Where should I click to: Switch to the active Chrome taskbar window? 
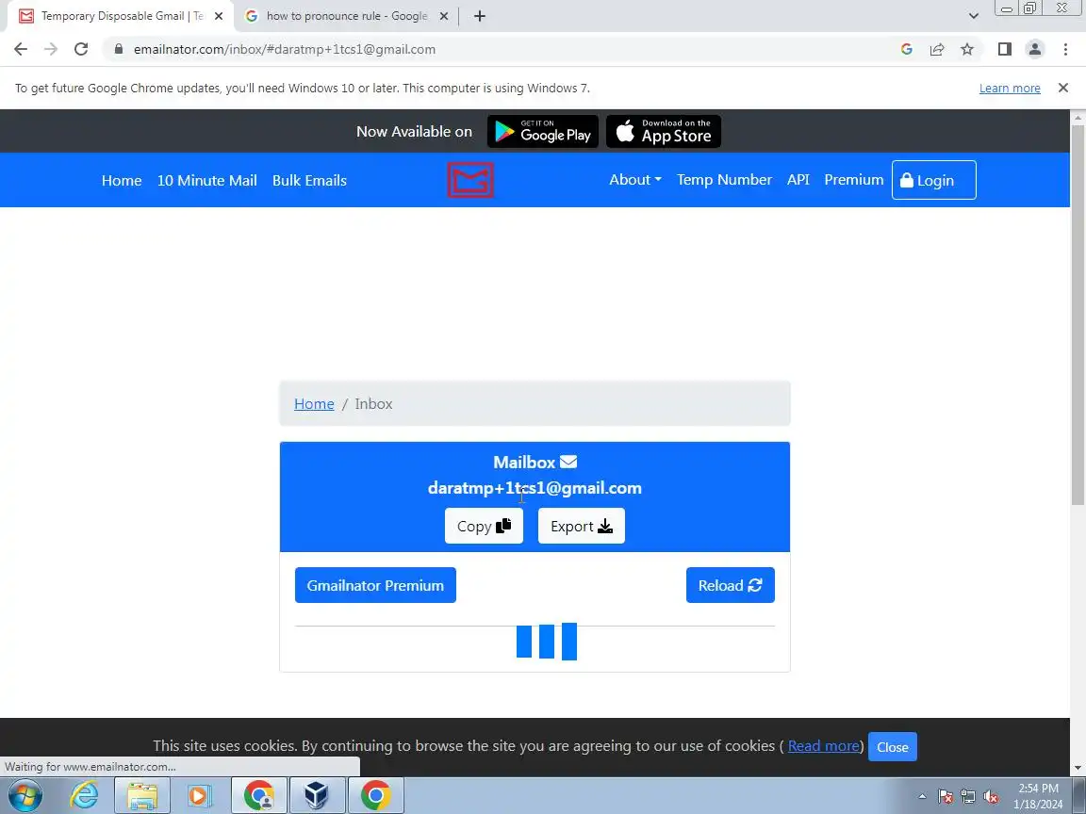(x=375, y=795)
